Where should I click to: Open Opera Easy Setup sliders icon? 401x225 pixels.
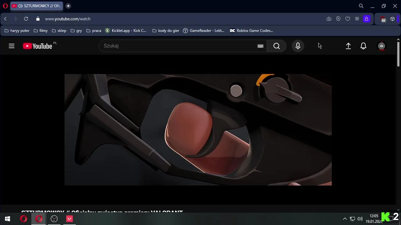357,19
